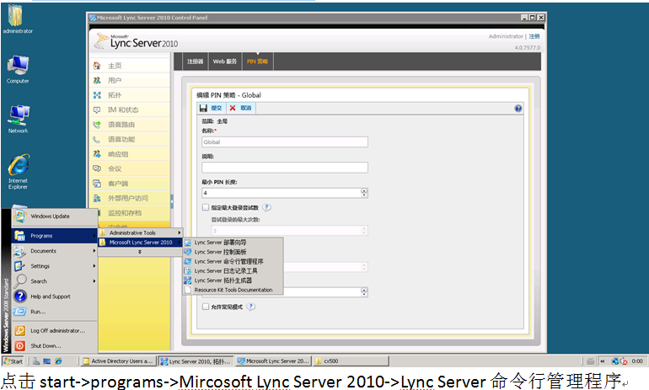Screen dimensions: 649x390
Task: Click the save disk icon for 提交
Action: (x=203, y=109)
